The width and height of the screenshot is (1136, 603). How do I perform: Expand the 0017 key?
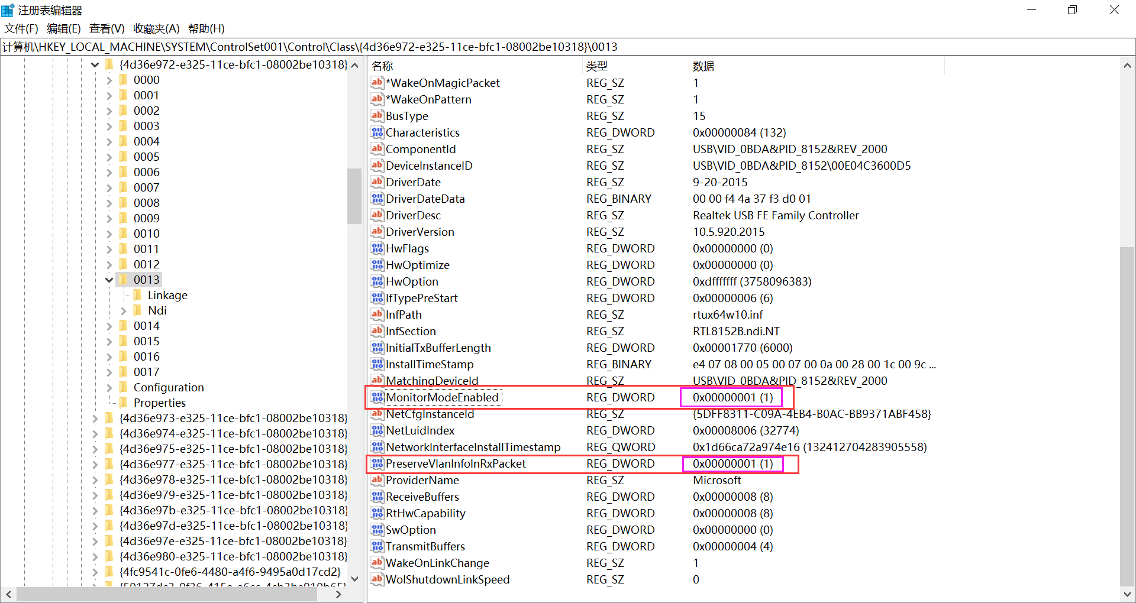tap(109, 372)
